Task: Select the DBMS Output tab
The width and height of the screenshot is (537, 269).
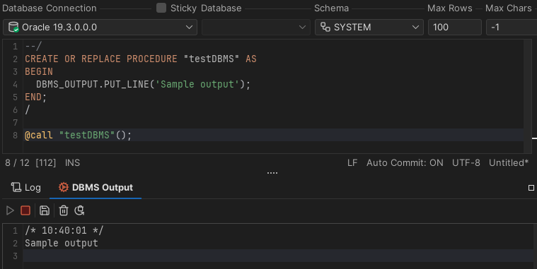Action: [96, 187]
